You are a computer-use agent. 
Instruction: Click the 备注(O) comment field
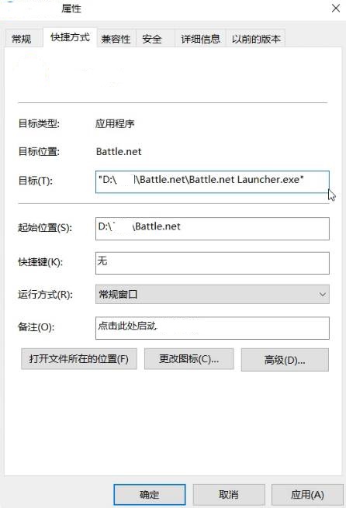pos(213,328)
